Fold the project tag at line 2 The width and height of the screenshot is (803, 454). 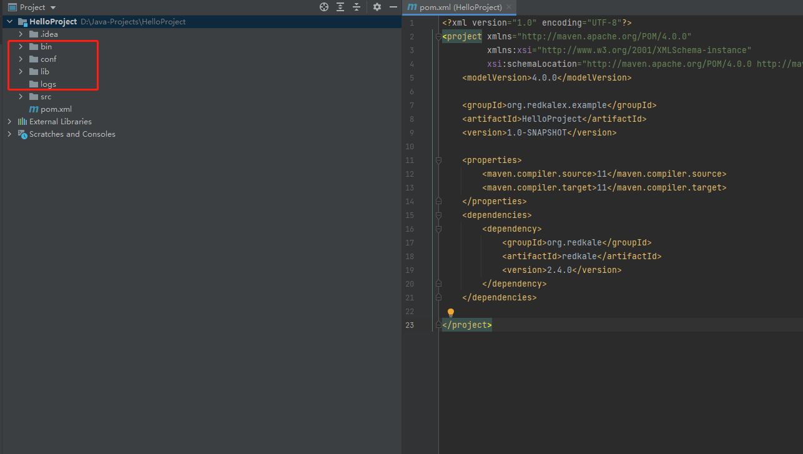pos(438,37)
